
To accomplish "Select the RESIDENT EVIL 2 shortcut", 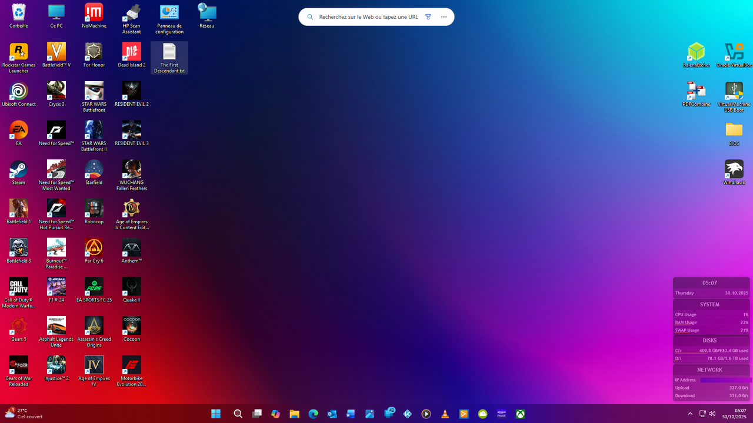I will tap(132, 95).
